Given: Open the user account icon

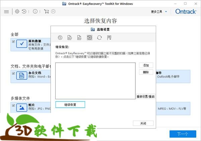Looking at the screenshot, I should point(53,11).
